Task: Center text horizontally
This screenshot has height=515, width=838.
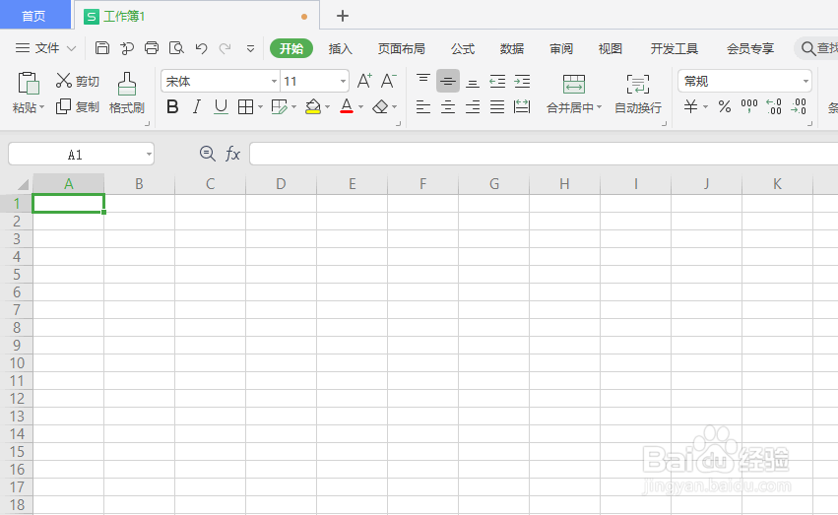Action: pyautogui.click(x=448, y=107)
